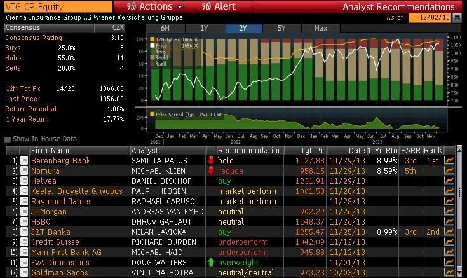This screenshot has height=278, width=467.
Task: Show chart icon for Helvea row
Action: pos(449,181)
